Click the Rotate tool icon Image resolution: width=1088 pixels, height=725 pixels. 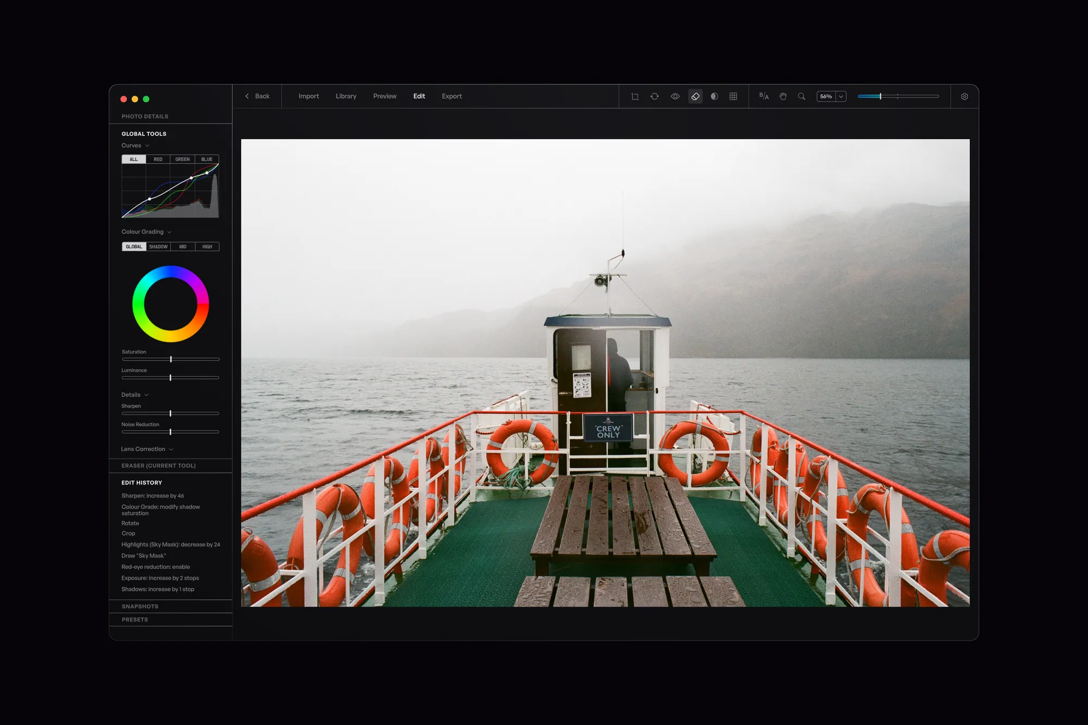tap(654, 96)
